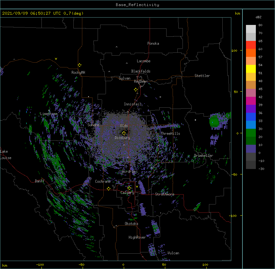Screen dimensions: 275x269
Task: Click the Ponoka city label
Action: click(x=153, y=43)
